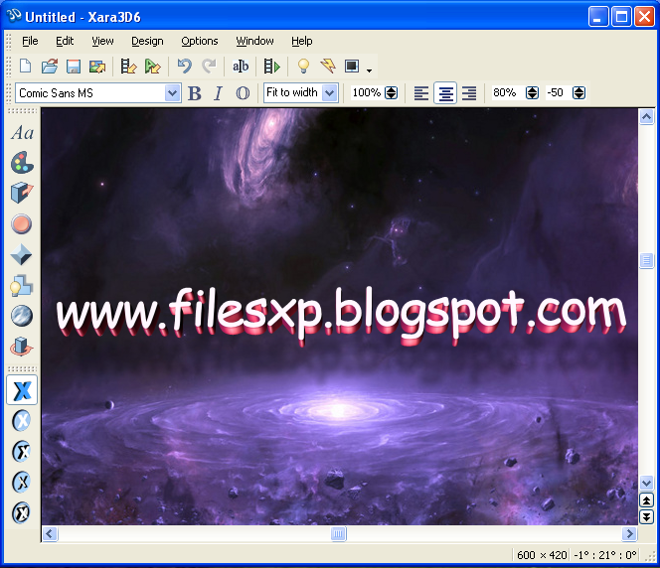
Task: Select the X in round board style
Action: point(22,452)
